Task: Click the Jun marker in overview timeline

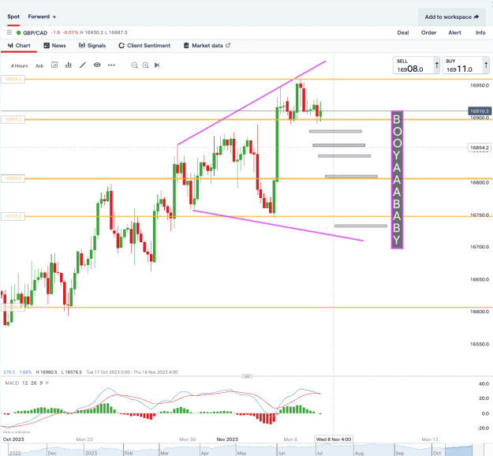Action: point(282,453)
